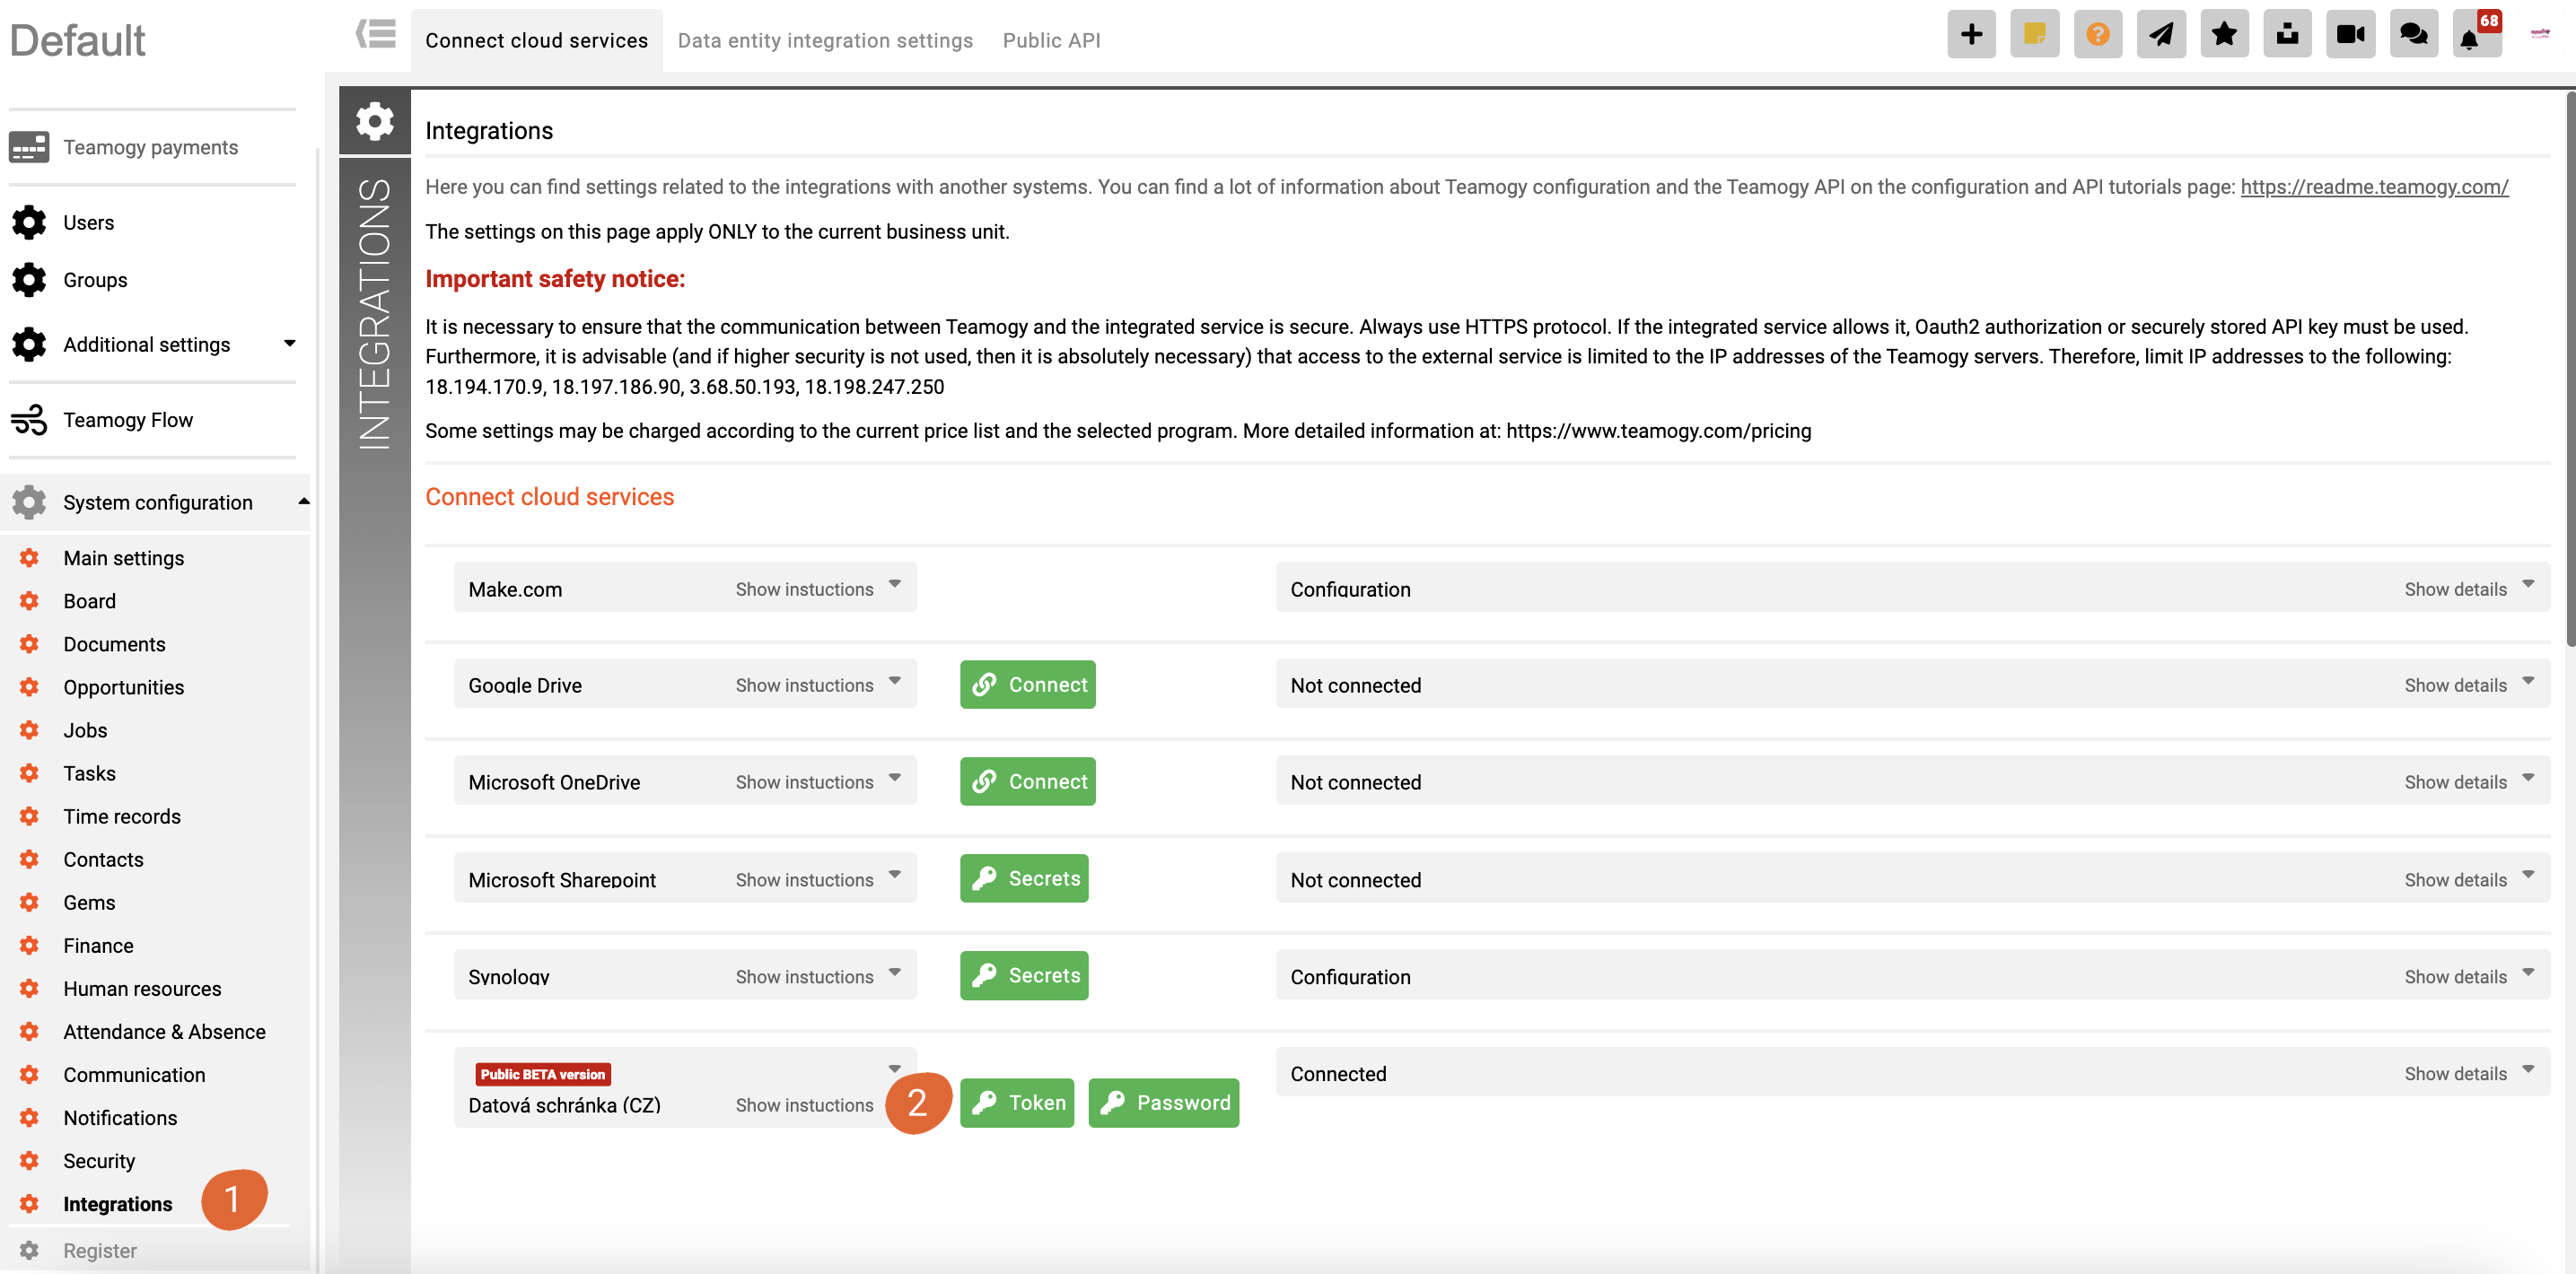Viewport: 2576px width, 1274px height.
Task: Open the yellow sticky note icon
Action: click(2034, 35)
